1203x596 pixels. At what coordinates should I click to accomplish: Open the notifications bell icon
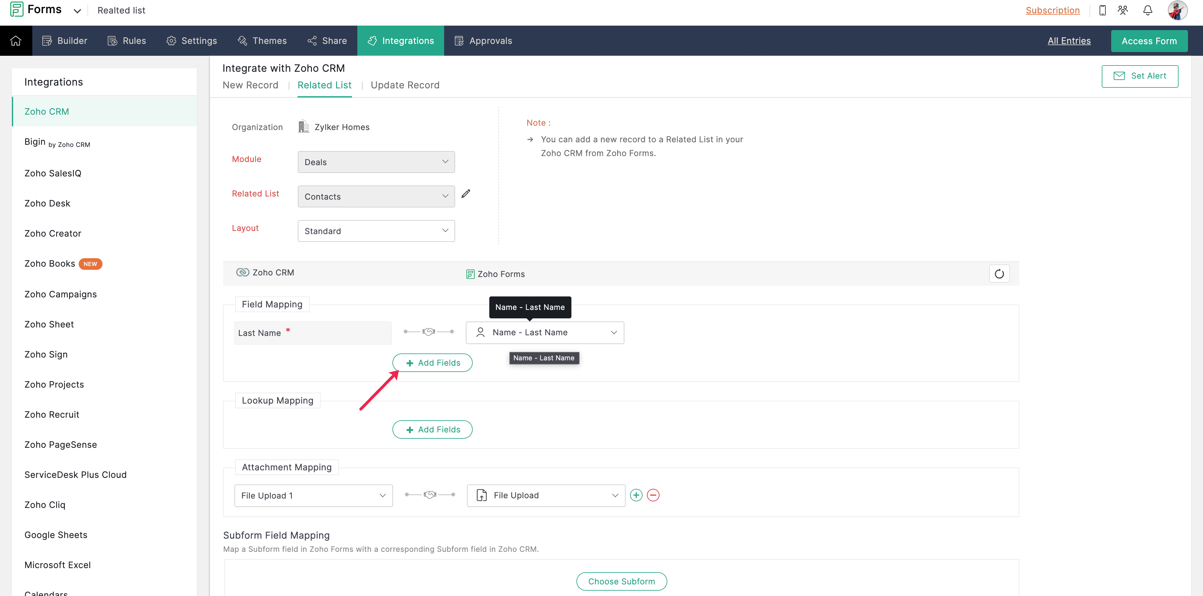tap(1148, 10)
